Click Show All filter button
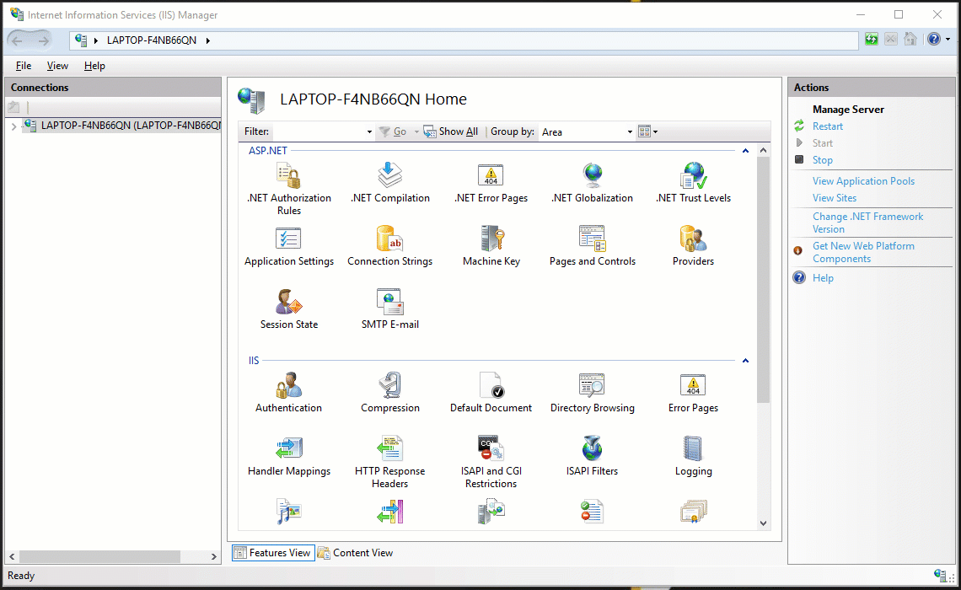Image resolution: width=961 pixels, height=590 pixels. [451, 131]
